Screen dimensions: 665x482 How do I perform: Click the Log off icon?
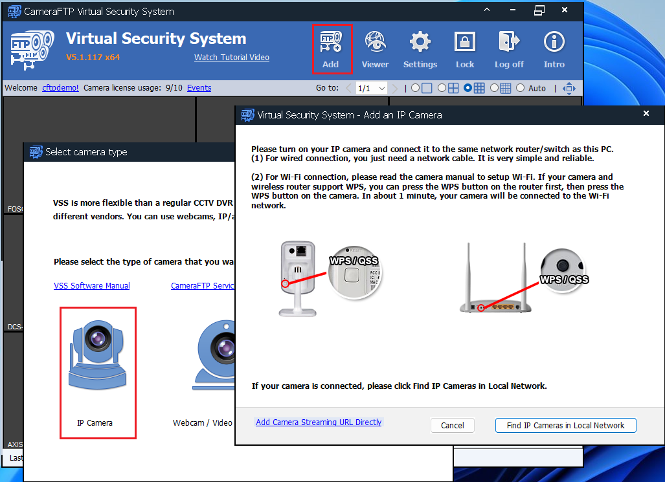pos(509,49)
